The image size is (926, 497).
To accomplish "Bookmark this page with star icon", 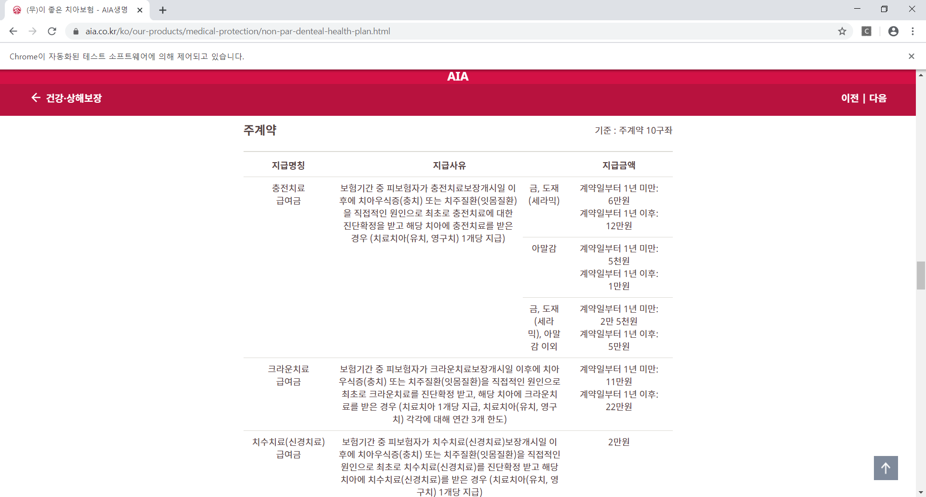I will [842, 31].
